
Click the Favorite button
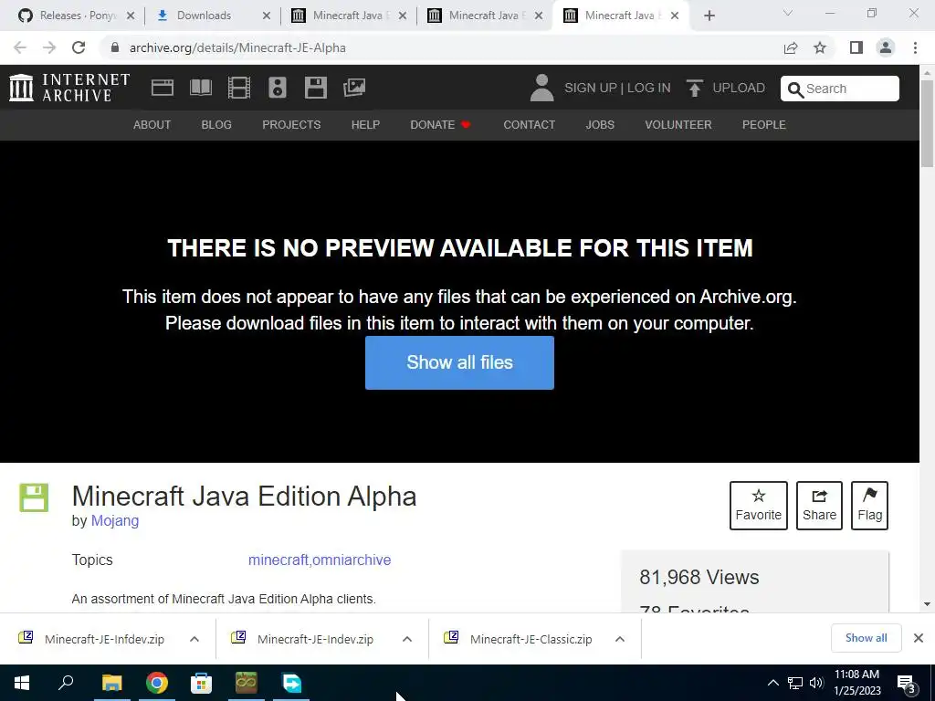(x=759, y=506)
